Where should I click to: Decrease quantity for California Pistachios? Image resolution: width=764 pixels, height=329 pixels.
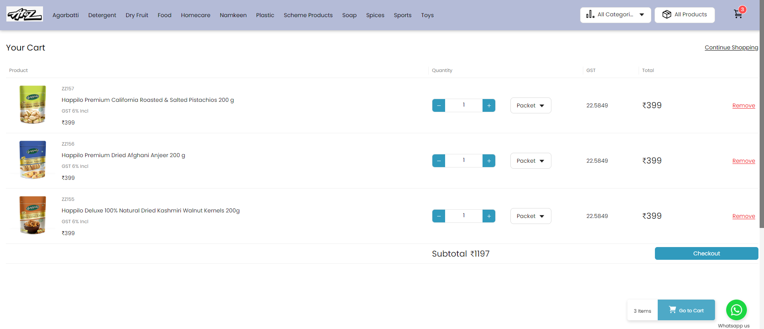pos(439,105)
